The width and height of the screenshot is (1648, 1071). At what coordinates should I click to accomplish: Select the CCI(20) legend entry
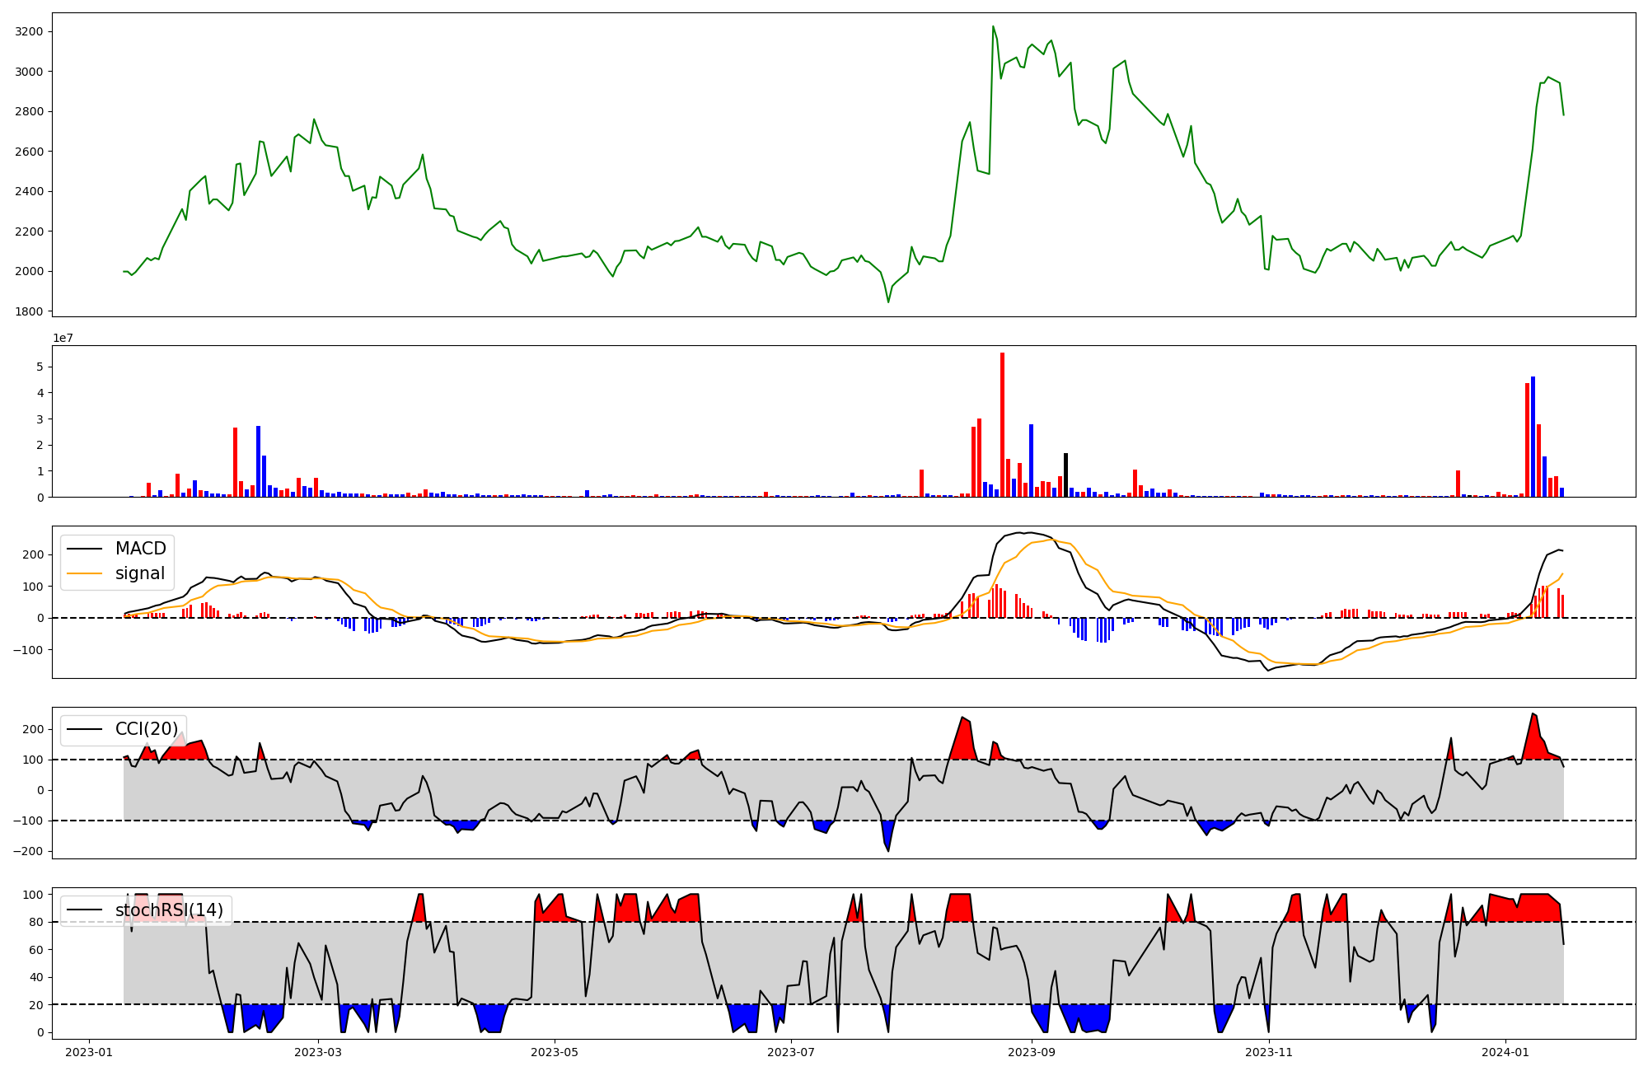(x=146, y=729)
